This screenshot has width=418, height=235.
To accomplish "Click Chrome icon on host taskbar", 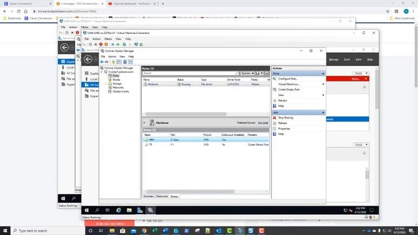I will tap(144, 230).
